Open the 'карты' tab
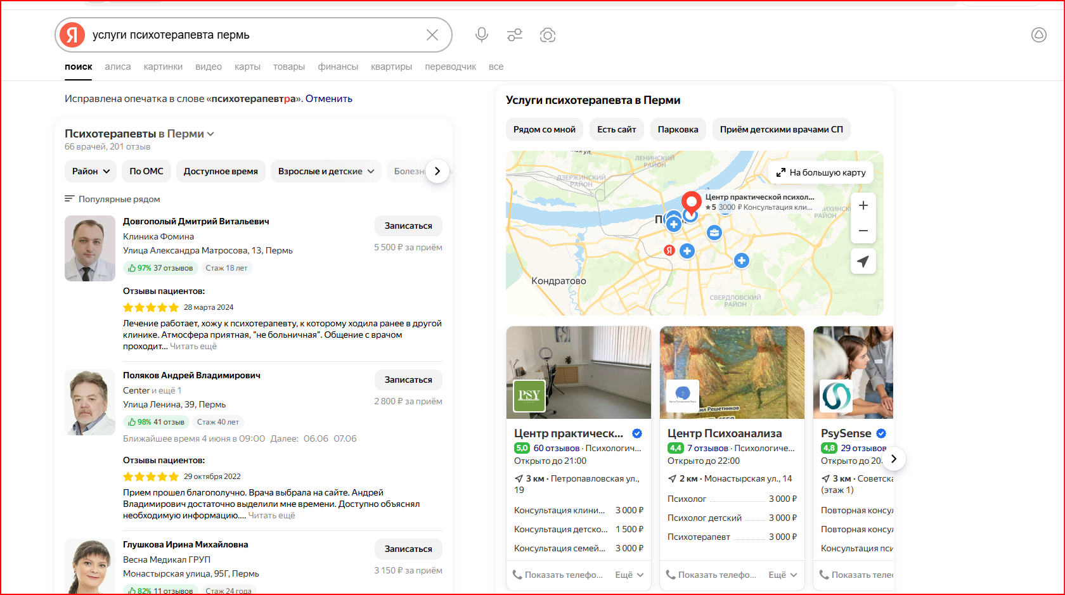Image resolution: width=1065 pixels, height=595 pixels. click(247, 67)
